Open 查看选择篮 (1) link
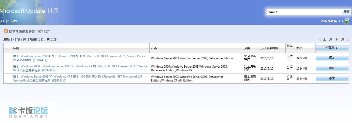The height and width of the screenshot is (123, 352). coord(332,21)
